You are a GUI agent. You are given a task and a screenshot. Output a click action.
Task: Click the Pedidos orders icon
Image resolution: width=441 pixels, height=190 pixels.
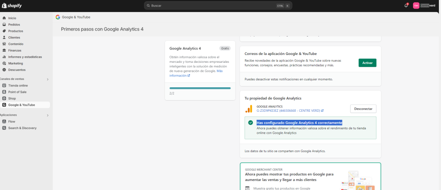[x=4, y=25]
